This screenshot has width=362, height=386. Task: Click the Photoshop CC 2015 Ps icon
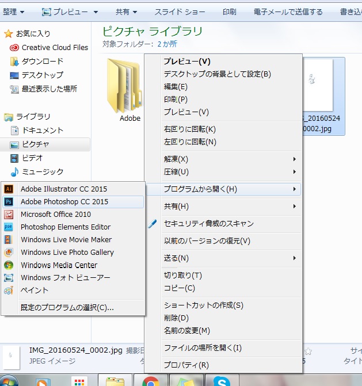(9, 201)
